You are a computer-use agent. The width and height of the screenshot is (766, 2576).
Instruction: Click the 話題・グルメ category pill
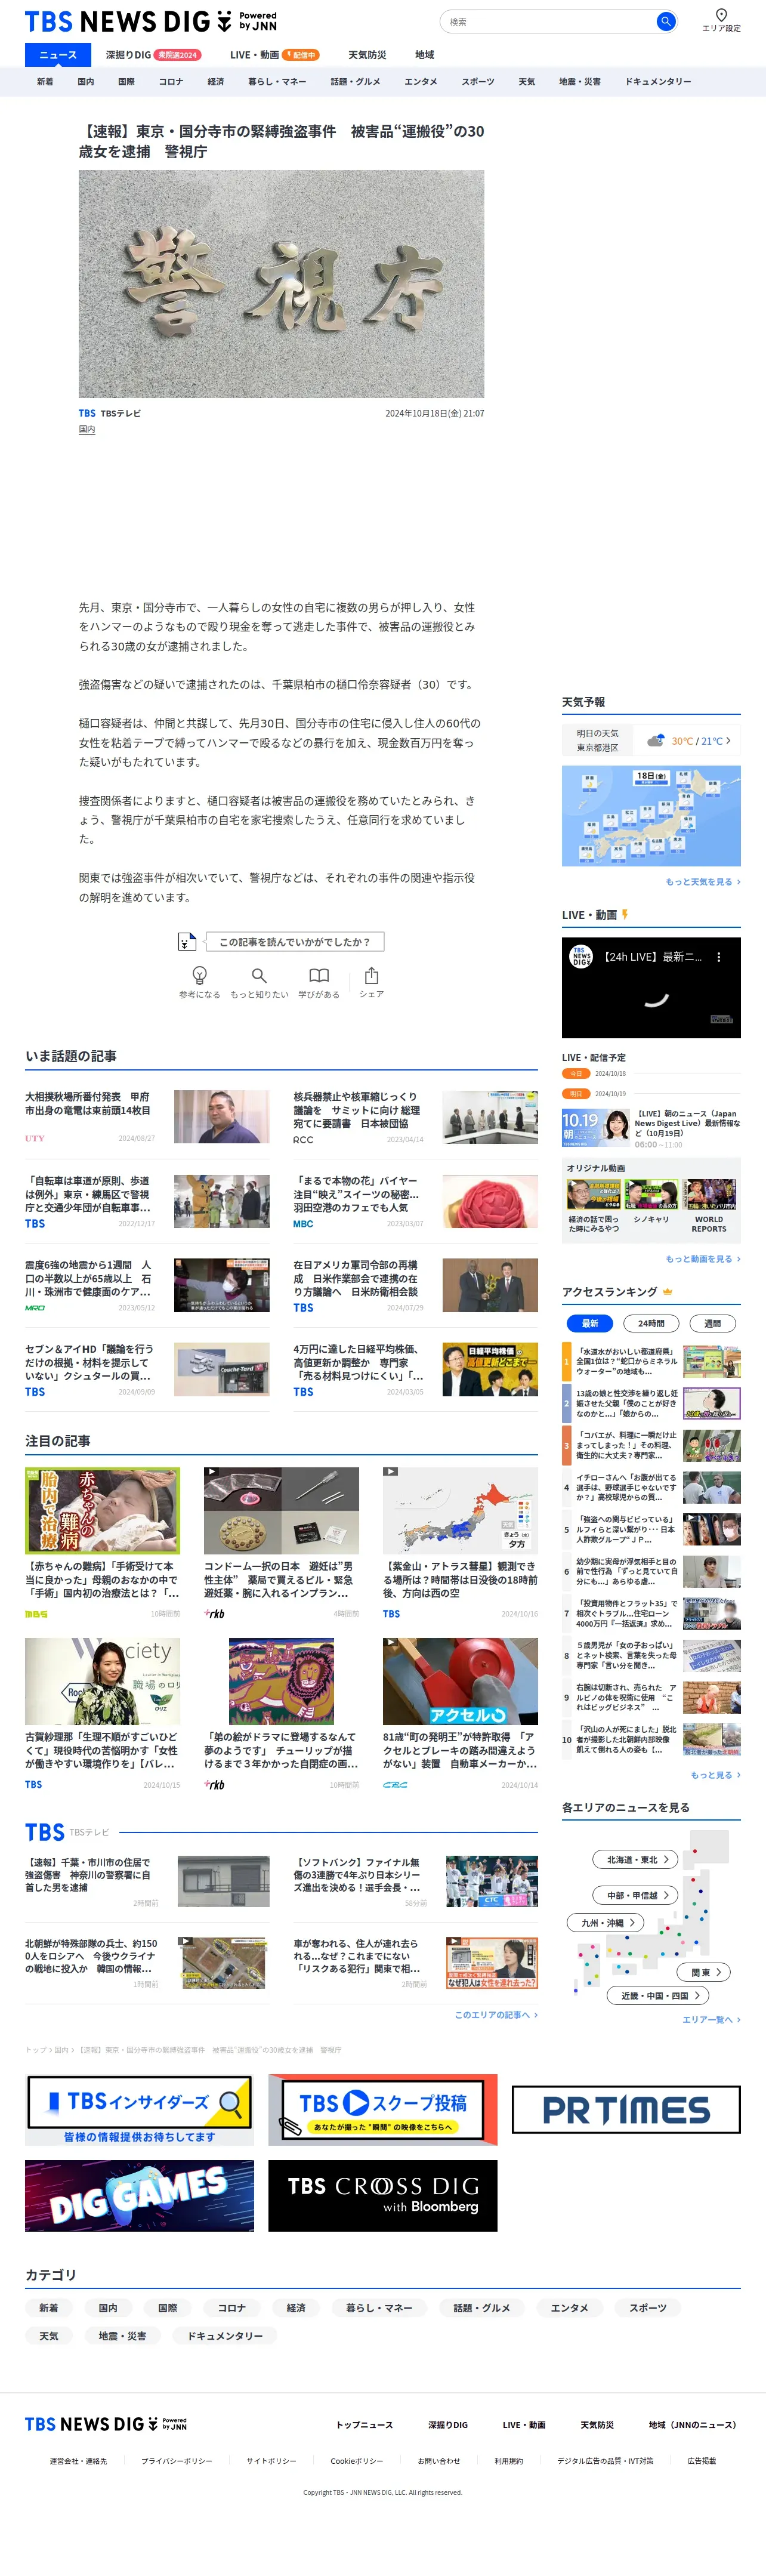coord(482,2308)
